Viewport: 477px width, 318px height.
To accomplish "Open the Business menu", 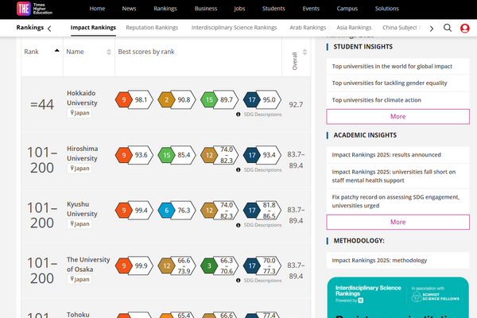I will 206,9.
